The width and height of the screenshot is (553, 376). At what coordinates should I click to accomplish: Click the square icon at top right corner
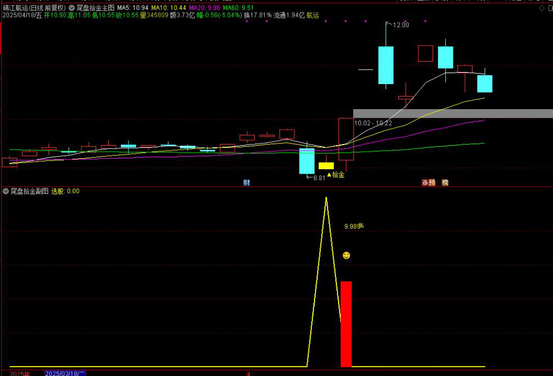click(x=549, y=8)
